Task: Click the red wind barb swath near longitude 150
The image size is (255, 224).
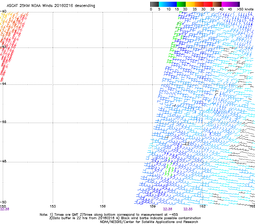Action: [11, 47]
